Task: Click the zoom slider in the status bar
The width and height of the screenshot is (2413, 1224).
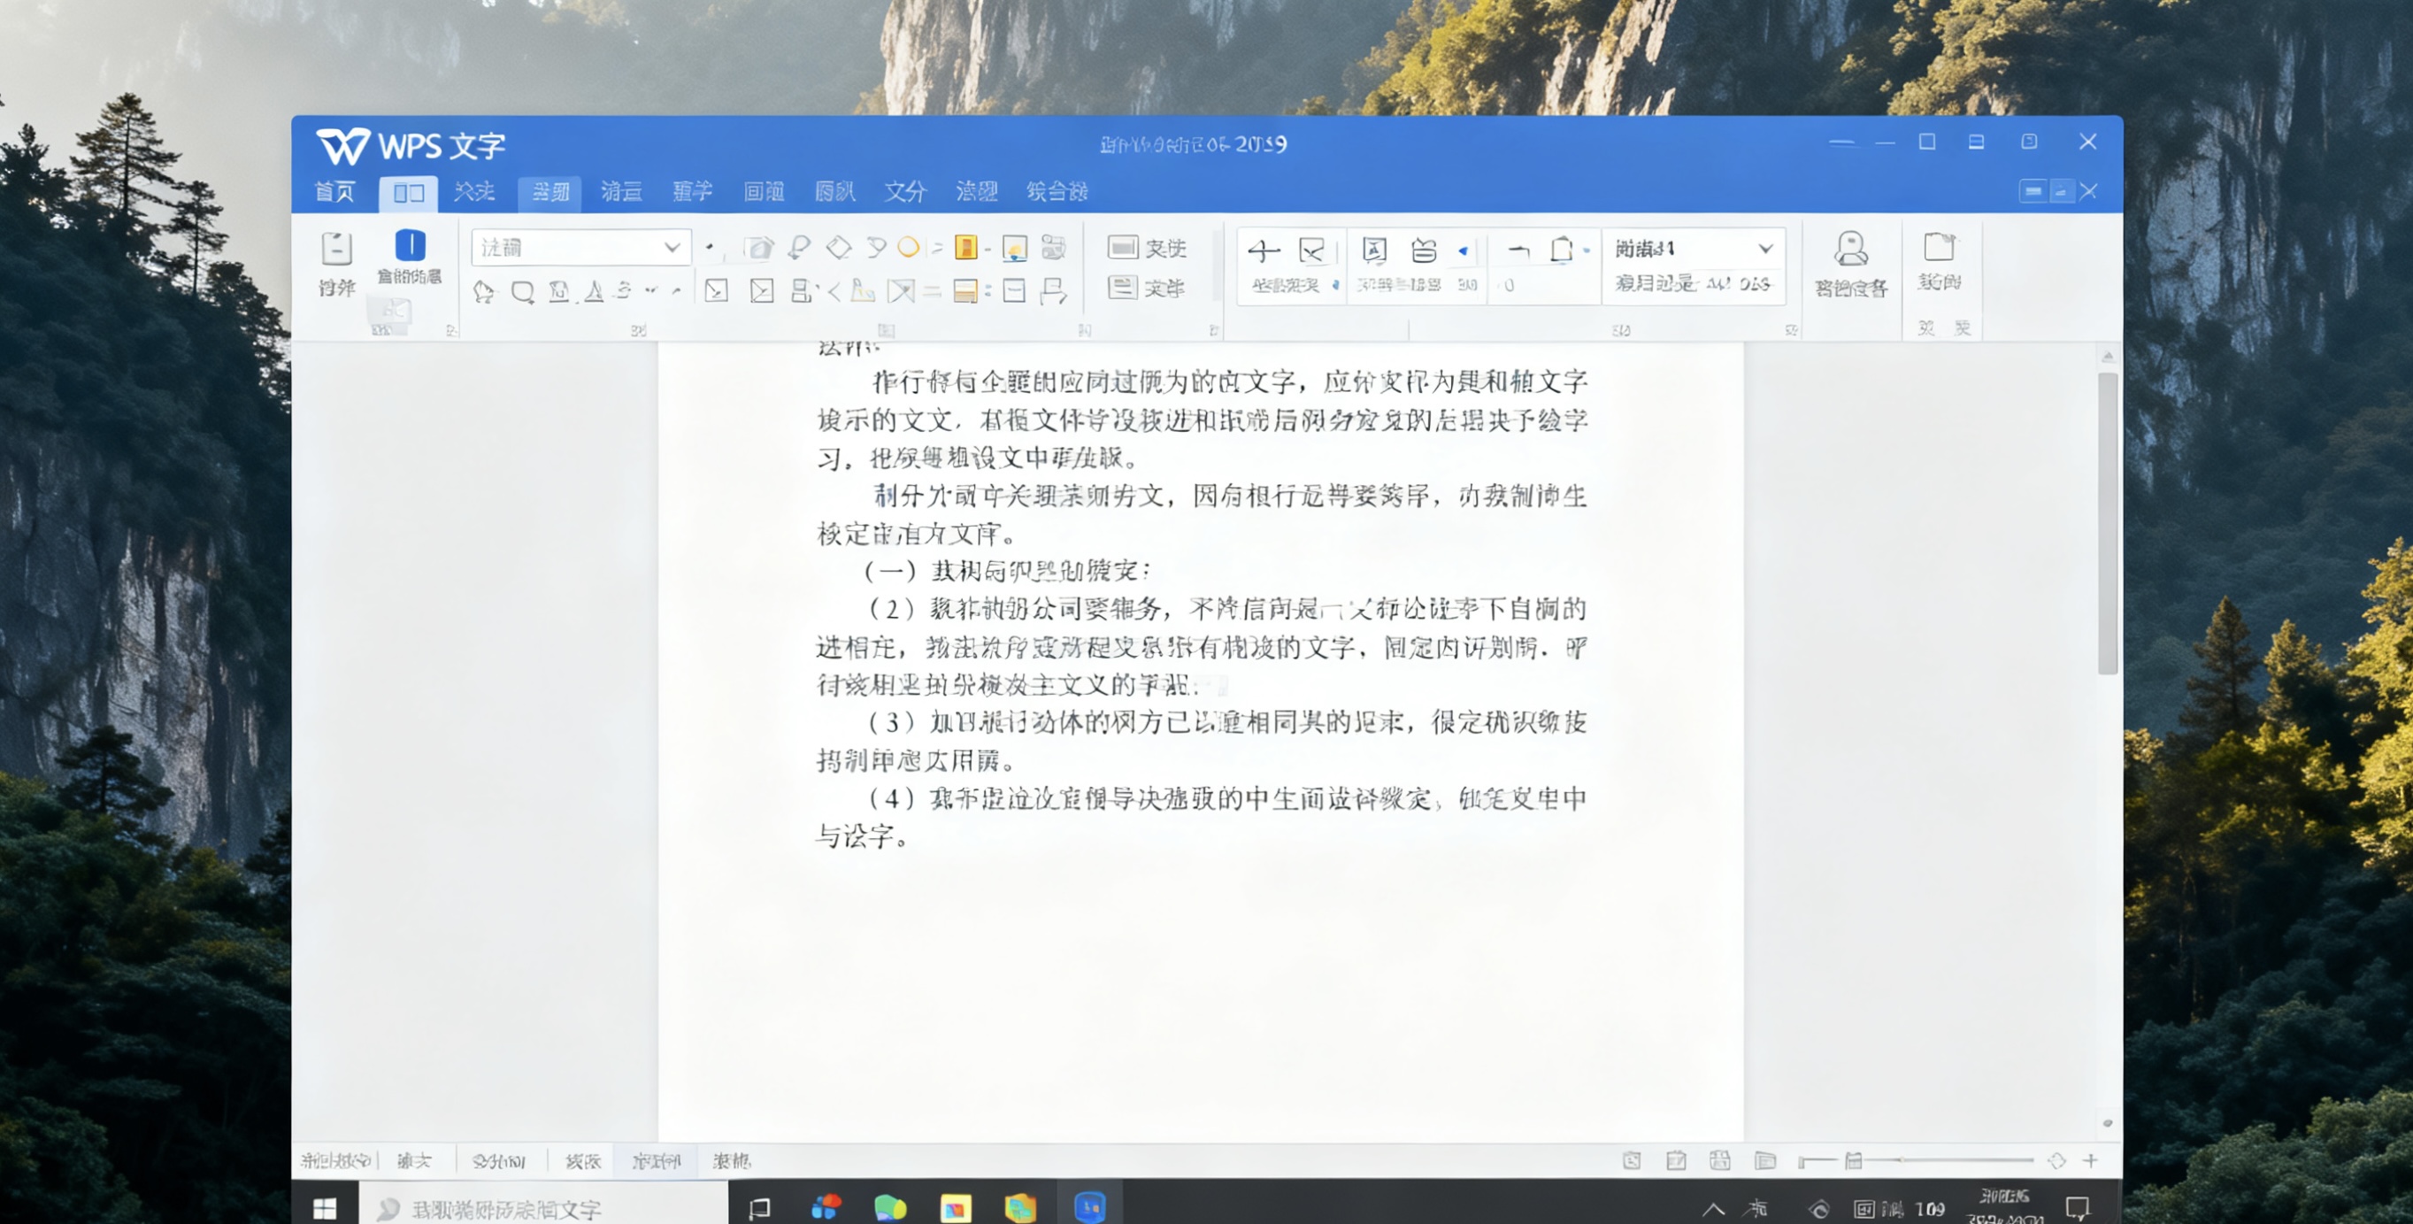Action: coord(1902,1159)
